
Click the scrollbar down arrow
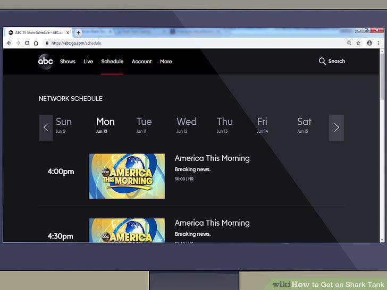[x=382, y=240]
